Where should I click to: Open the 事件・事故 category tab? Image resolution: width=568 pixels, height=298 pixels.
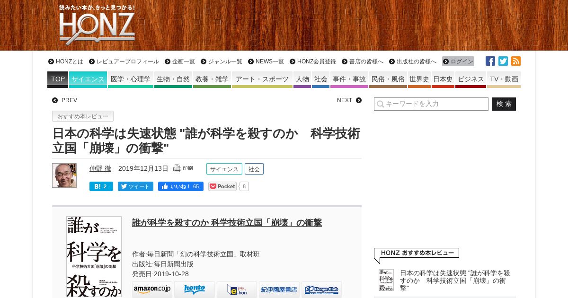point(349,79)
